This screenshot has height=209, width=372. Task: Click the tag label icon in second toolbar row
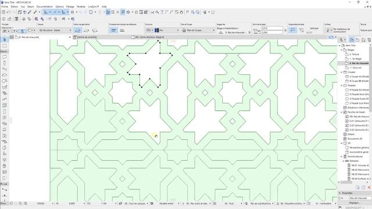29,19
